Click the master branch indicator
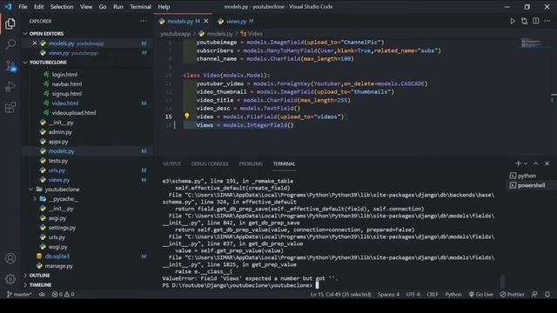This screenshot has height=313, width=557. pyautogui.click(x=19, y=294)
